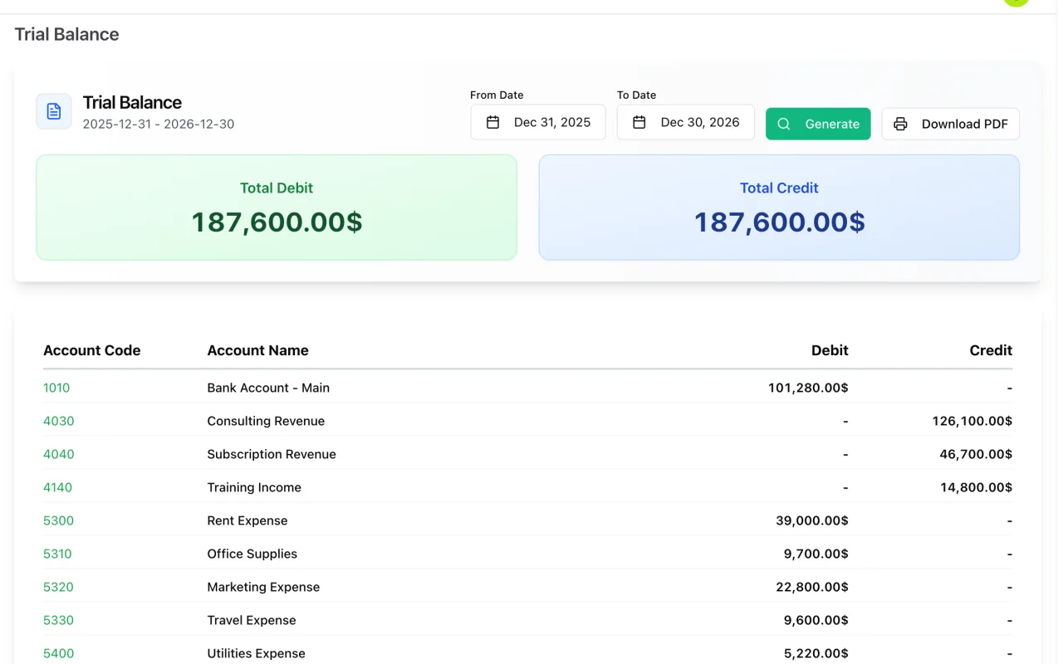This screenshot has height=664, width=1063.
Task: Click the Credit column header
Action: click(x=991, y=350)
